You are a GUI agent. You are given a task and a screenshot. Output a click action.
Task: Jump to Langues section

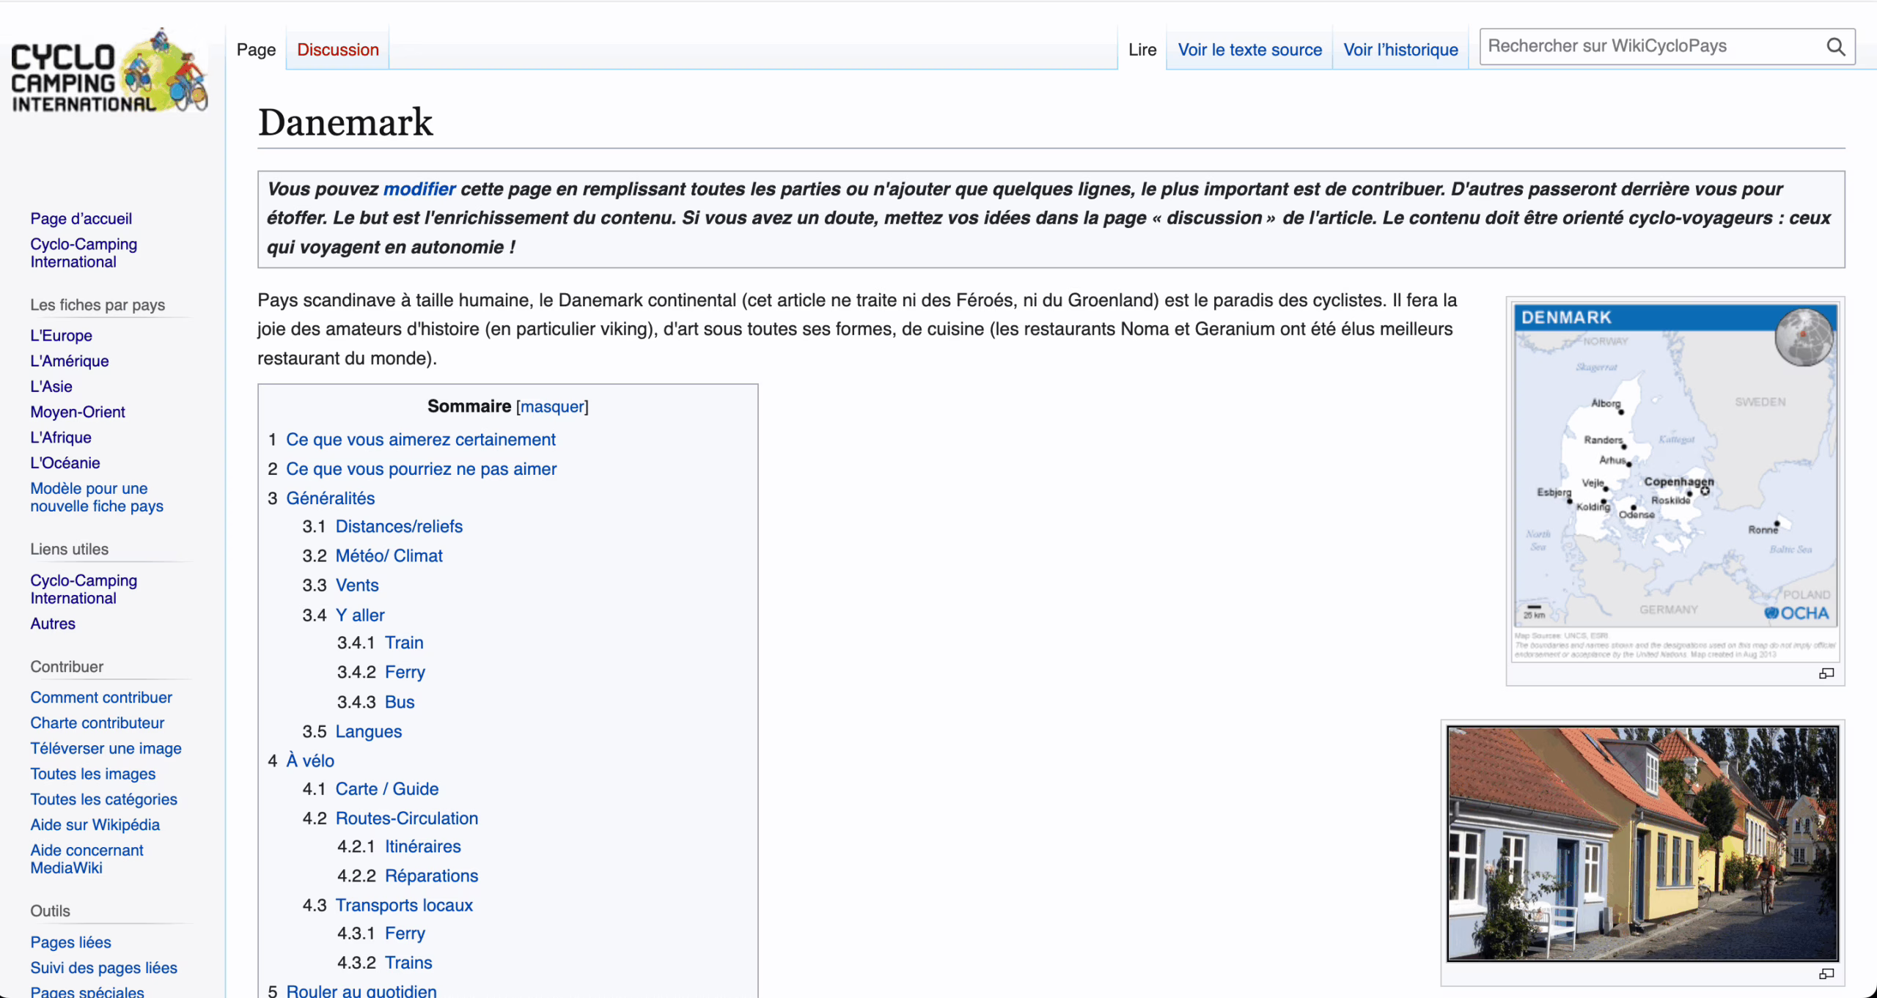tap(369, 732)
